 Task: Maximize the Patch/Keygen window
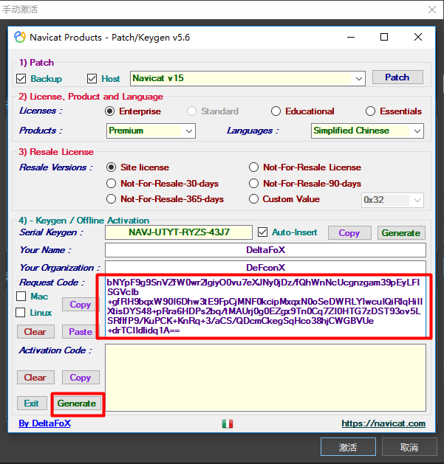pos(384,38)
